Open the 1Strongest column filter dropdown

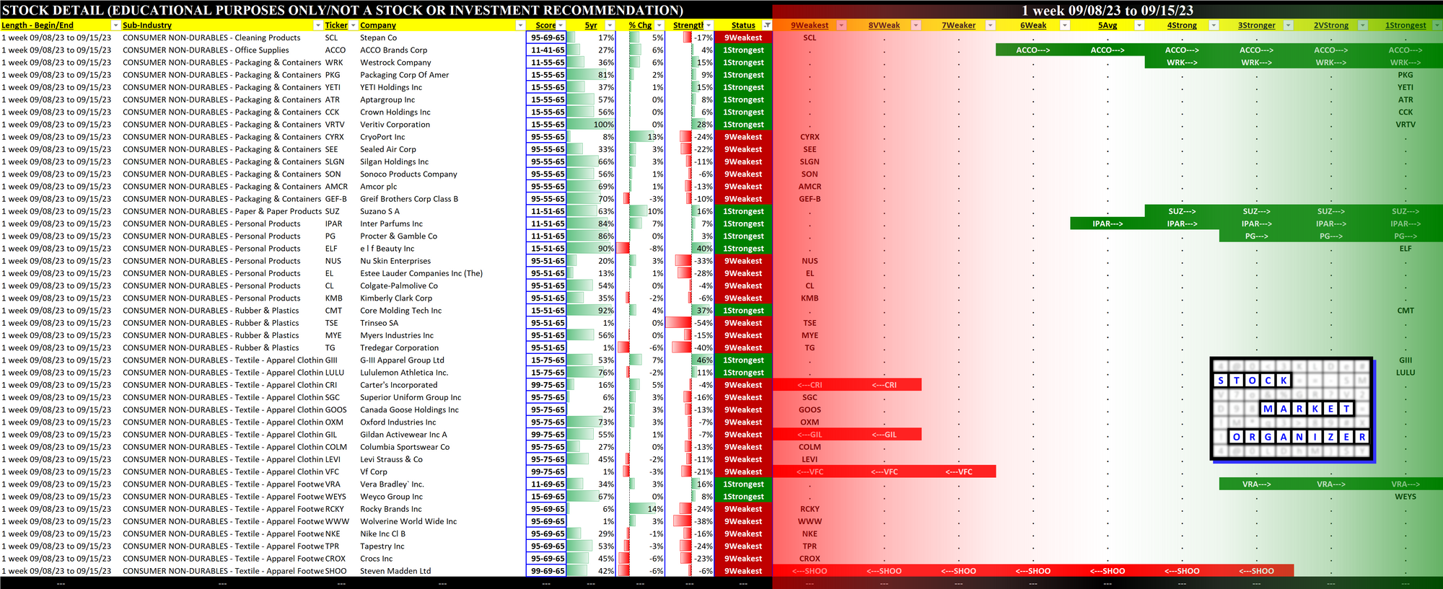[x=1437, y=25]
